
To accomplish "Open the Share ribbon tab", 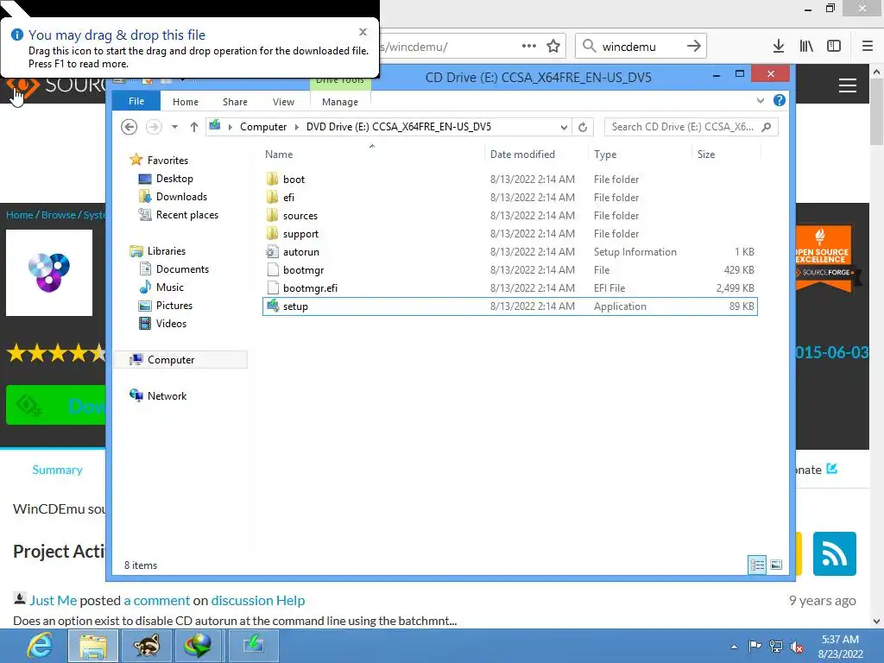I will pos(235,102).
